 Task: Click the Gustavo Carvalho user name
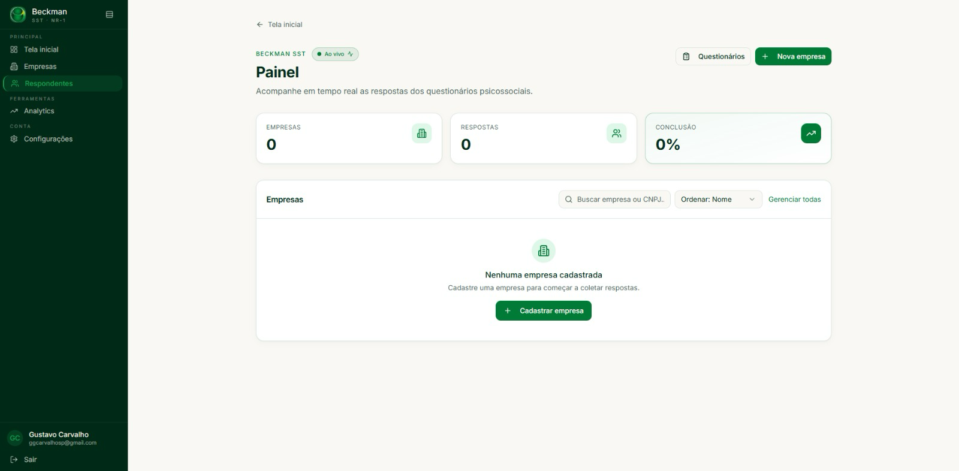click(x=59, y=434)
